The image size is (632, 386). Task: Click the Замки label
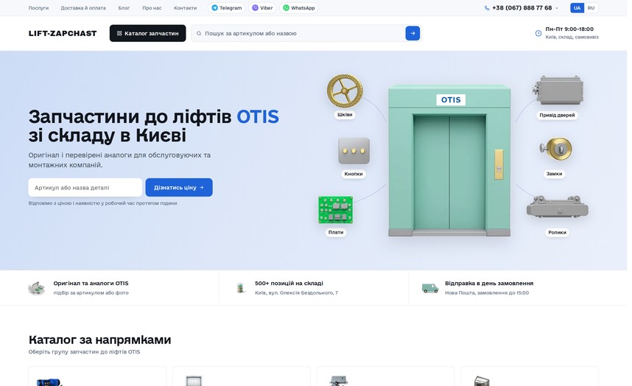pos(554,174)
